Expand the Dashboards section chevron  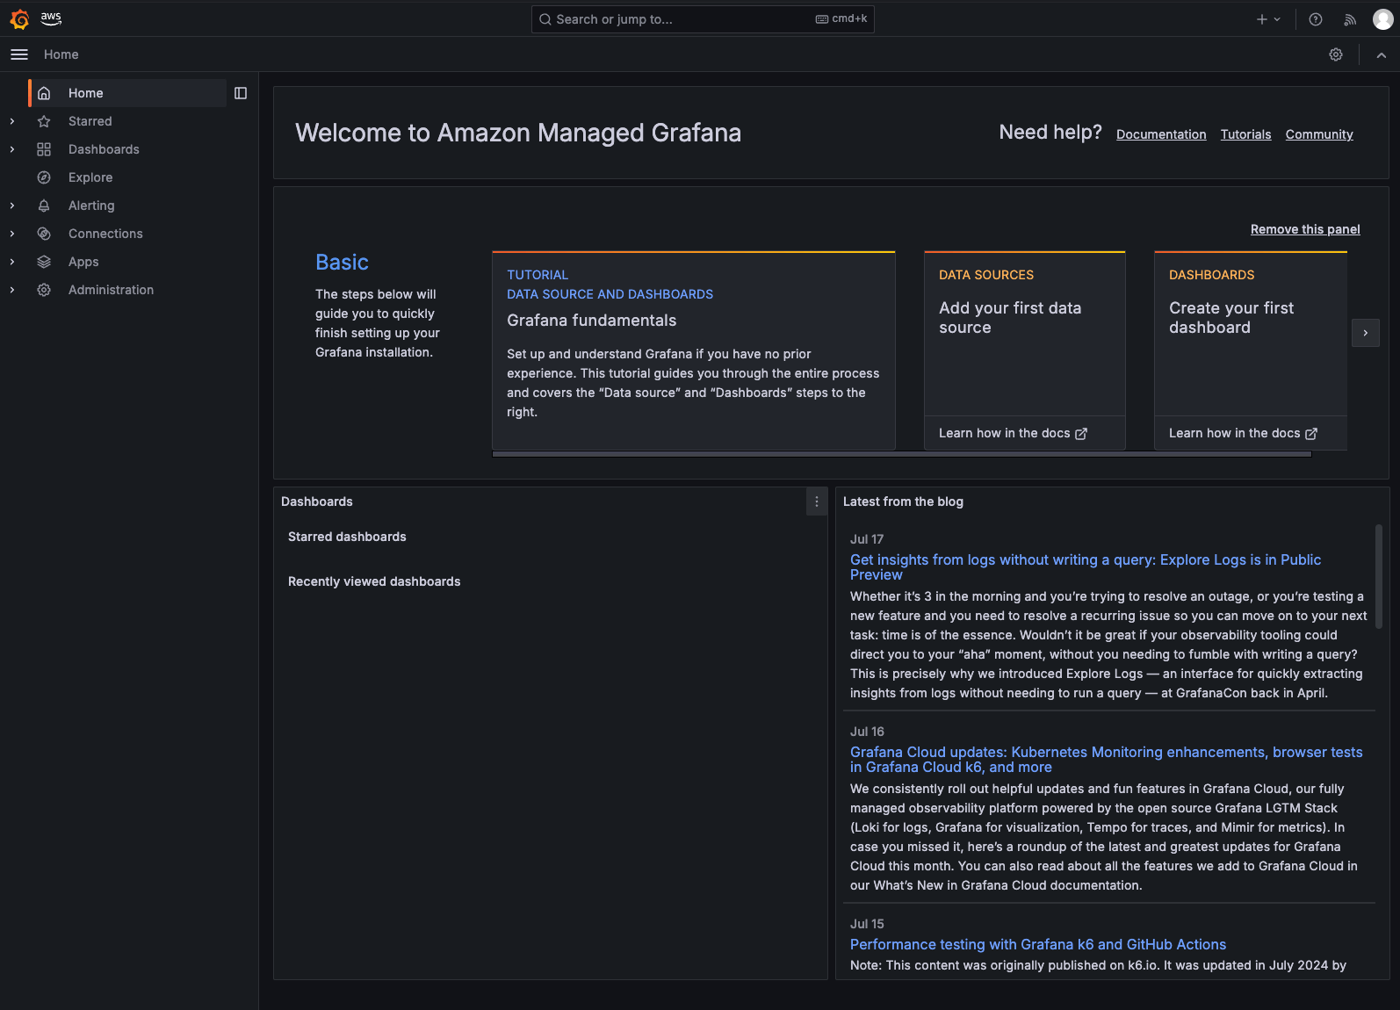[12, 149]
